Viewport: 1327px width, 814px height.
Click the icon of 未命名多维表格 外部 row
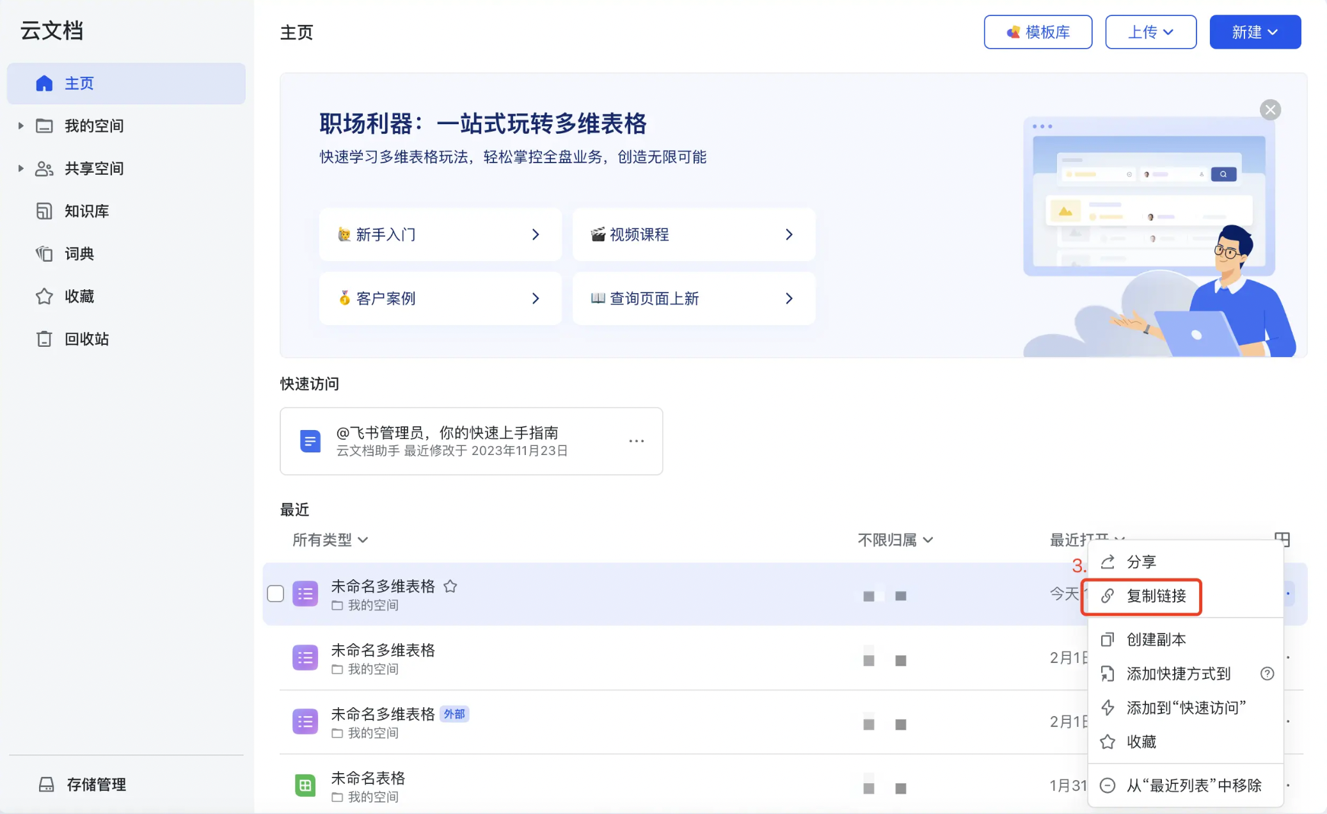(x=305, y=722)
